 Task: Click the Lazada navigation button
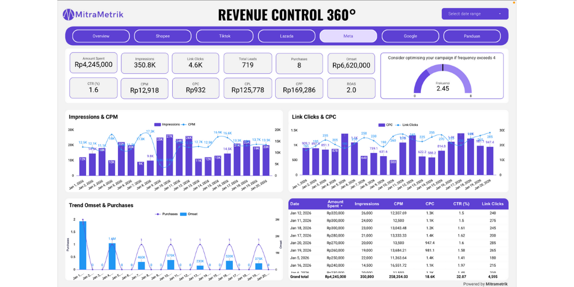(x=286, y=36)
